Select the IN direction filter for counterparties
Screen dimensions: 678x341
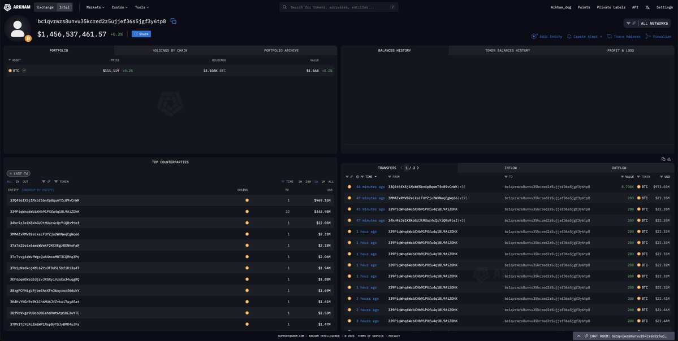pos(18,182)
